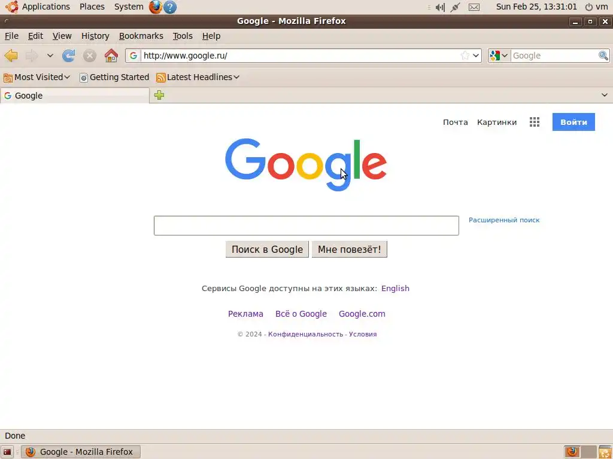The width and height of the screenshot is (613, 459).
Task: Open the Getting Started bookmark
Action: (x=114, y=77)
